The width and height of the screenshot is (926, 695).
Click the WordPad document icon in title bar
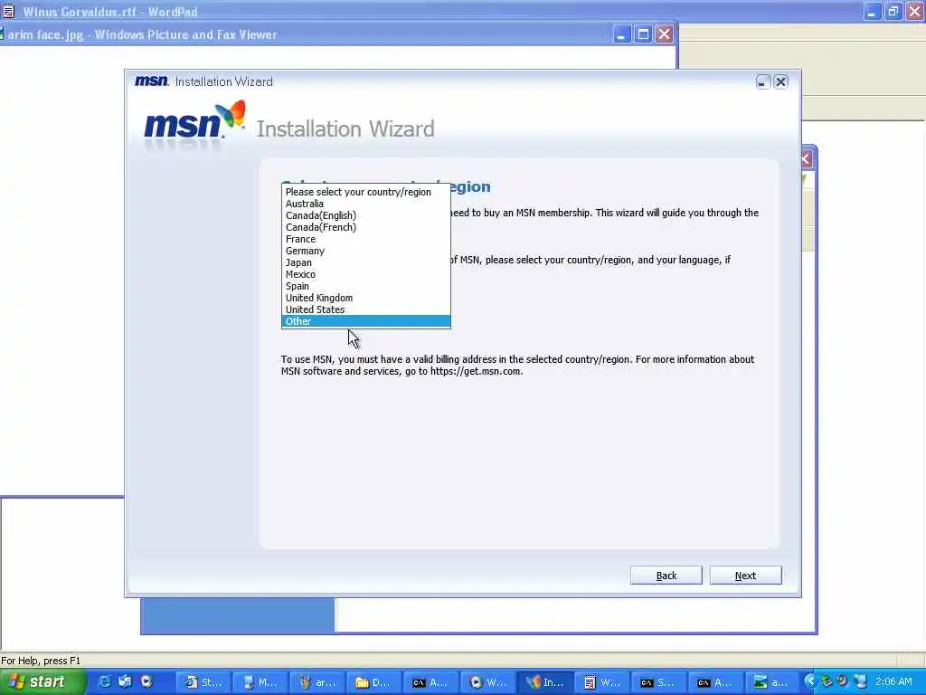[7, 11]
